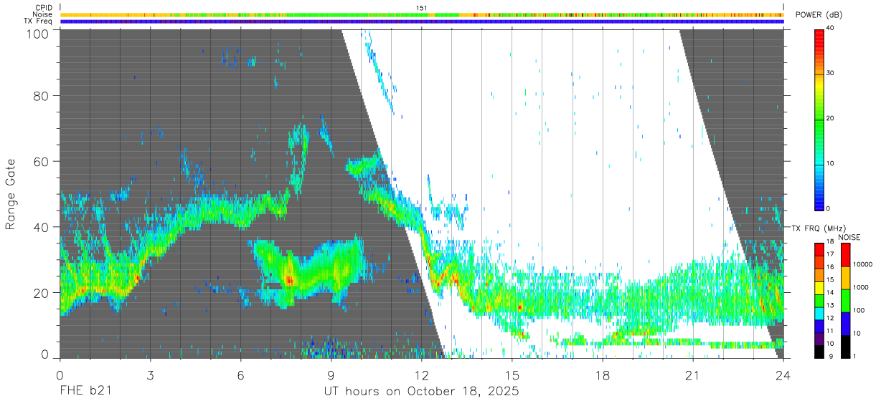Click the 21 tick on UT hours axis

click(x=693, y=374)
